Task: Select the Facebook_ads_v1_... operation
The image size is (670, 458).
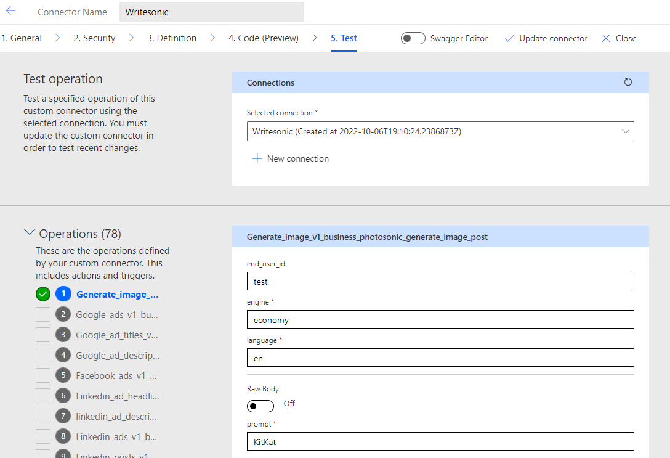Action: (116, 375)
